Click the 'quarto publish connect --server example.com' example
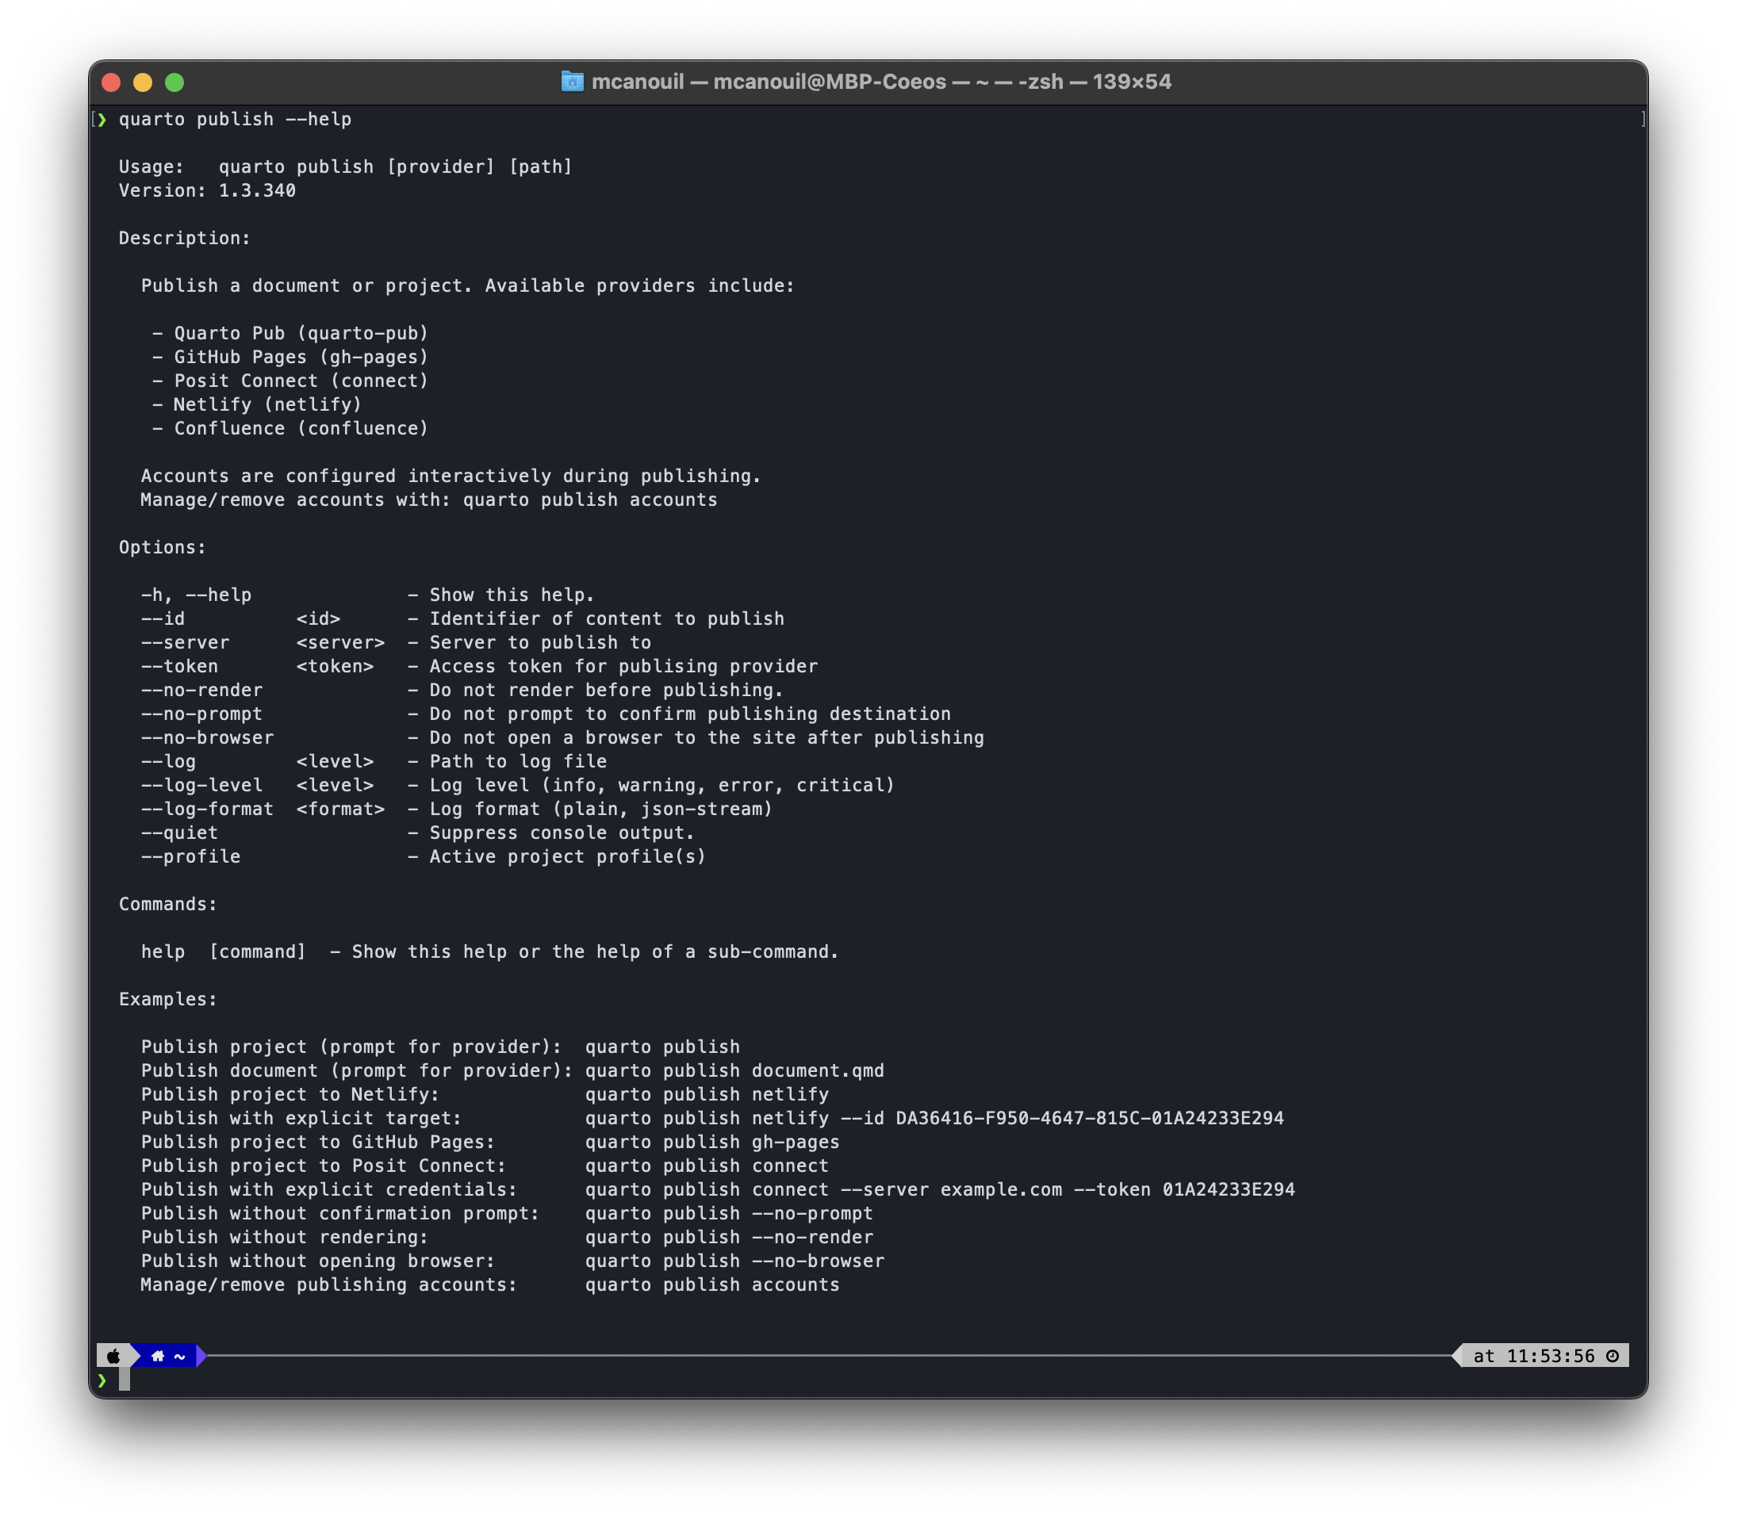This screenshot has height=1516, width=1737. (940, 1189)
